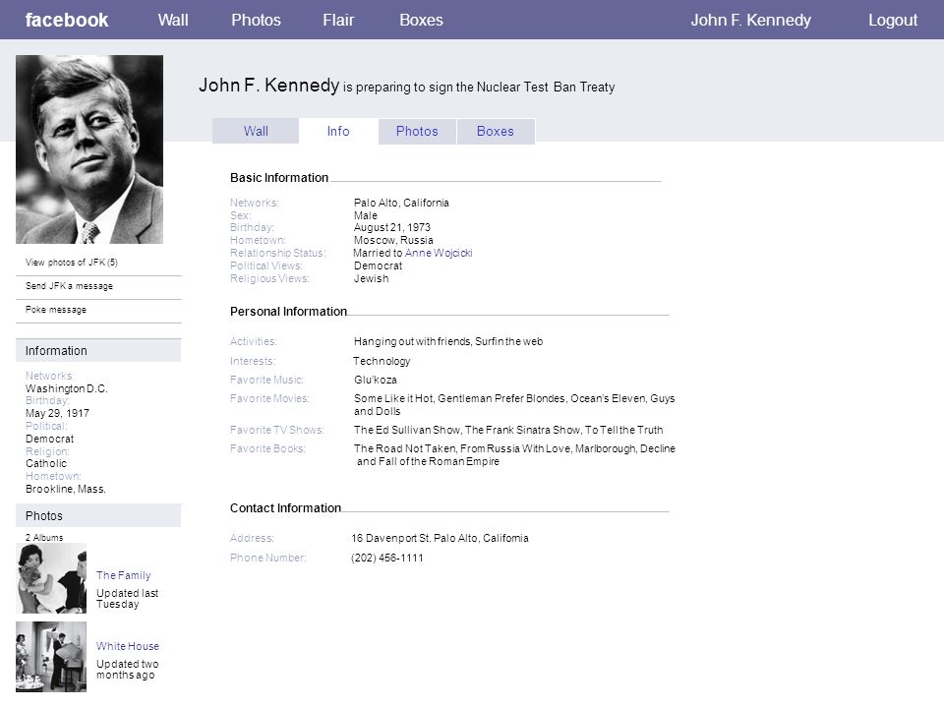Click the JFK profile portrait photo
944x708 pixels.
[x=89, y=149]
